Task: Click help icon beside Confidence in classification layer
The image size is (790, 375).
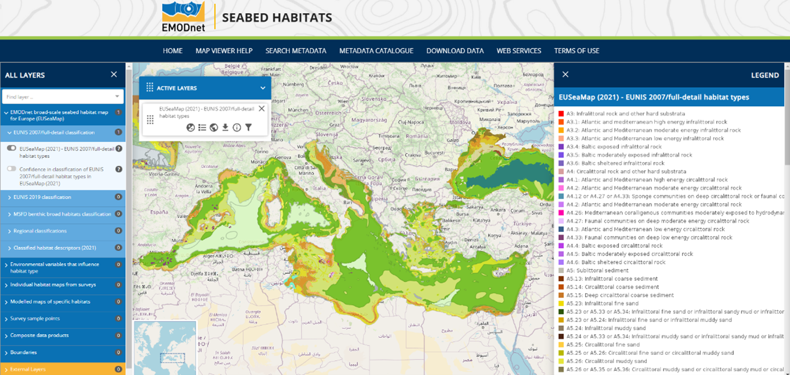Action: point(119,169)
